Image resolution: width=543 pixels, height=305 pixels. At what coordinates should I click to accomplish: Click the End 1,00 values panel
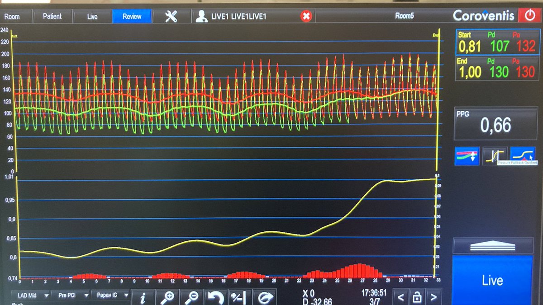(496, 68)
